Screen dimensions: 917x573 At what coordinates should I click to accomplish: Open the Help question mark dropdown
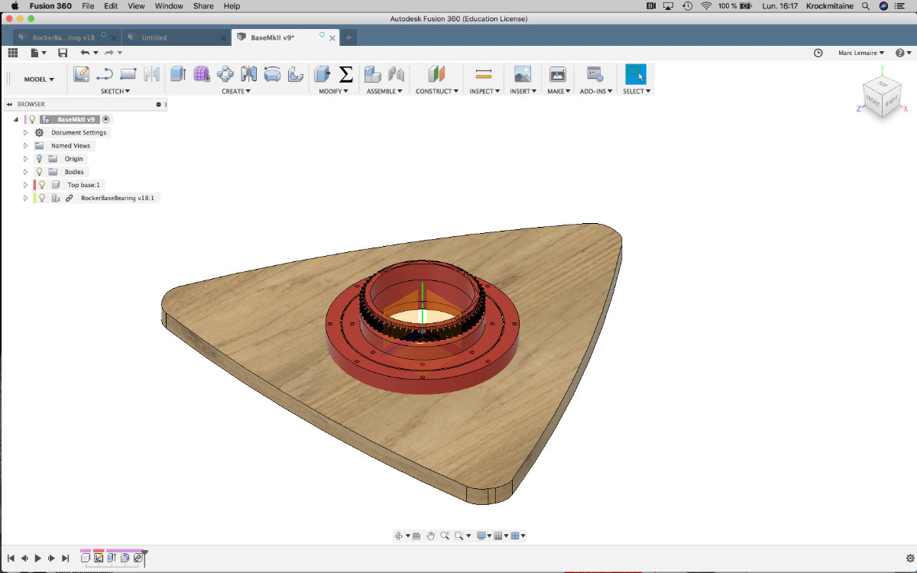pos(902,53)
